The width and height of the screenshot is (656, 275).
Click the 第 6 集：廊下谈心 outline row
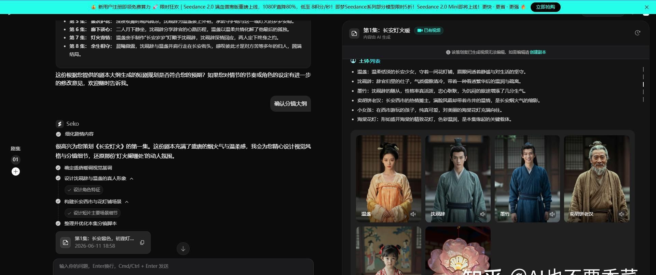(180, 30)
